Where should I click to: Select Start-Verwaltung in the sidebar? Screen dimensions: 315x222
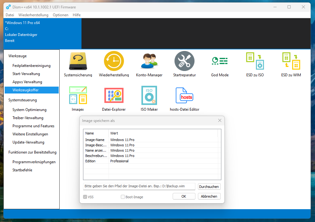[x=32, y=74]
